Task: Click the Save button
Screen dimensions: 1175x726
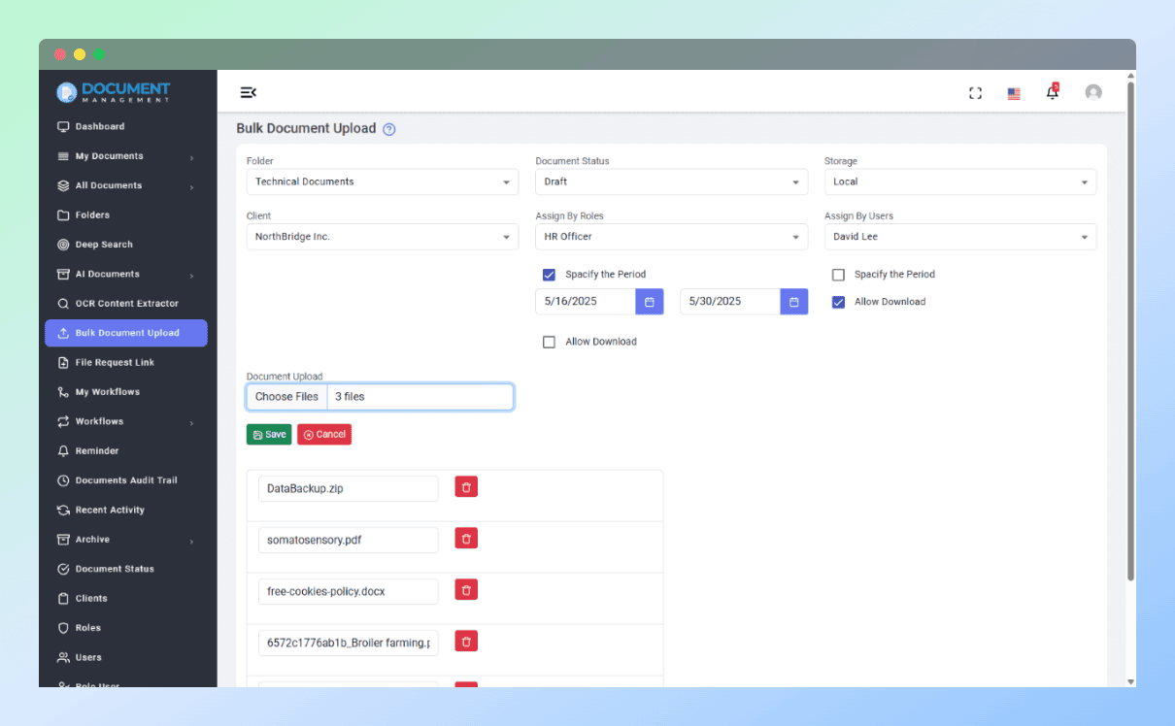Action: point(269,434)
